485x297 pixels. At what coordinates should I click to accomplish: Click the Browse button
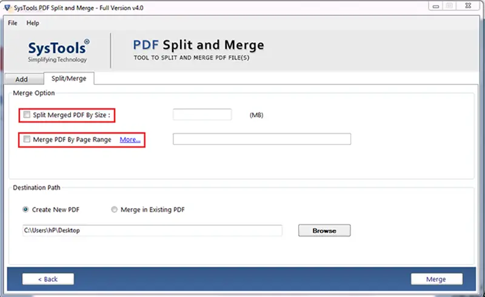(x=324, y=230)
